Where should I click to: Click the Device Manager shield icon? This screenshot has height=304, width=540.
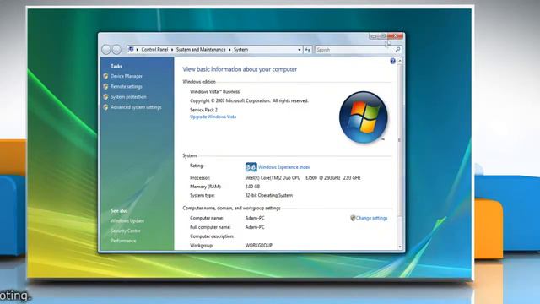[105, 76]
